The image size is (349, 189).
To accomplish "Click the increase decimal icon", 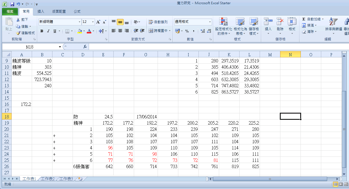I will click(x=203, y=31).
